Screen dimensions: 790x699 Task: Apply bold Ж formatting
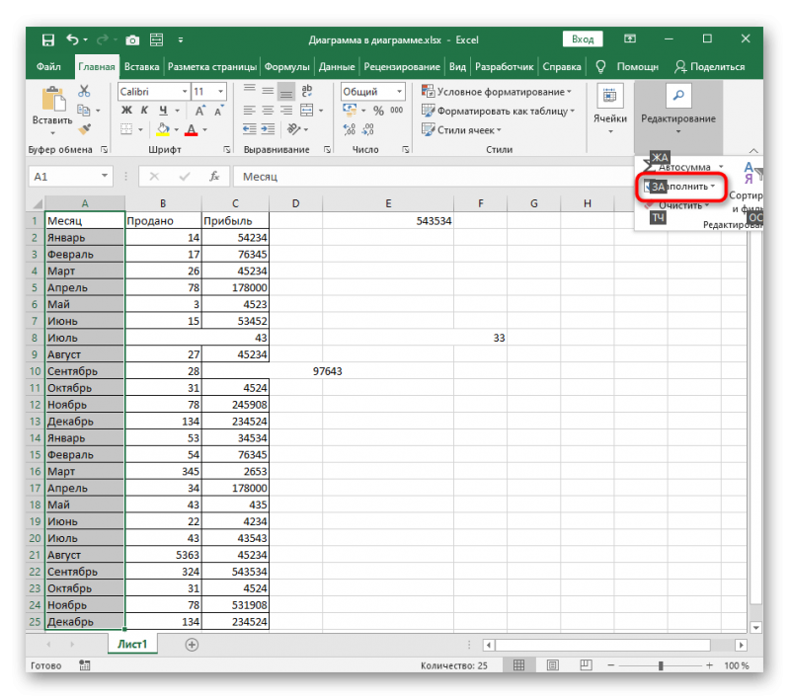click(x=126, y=110)
